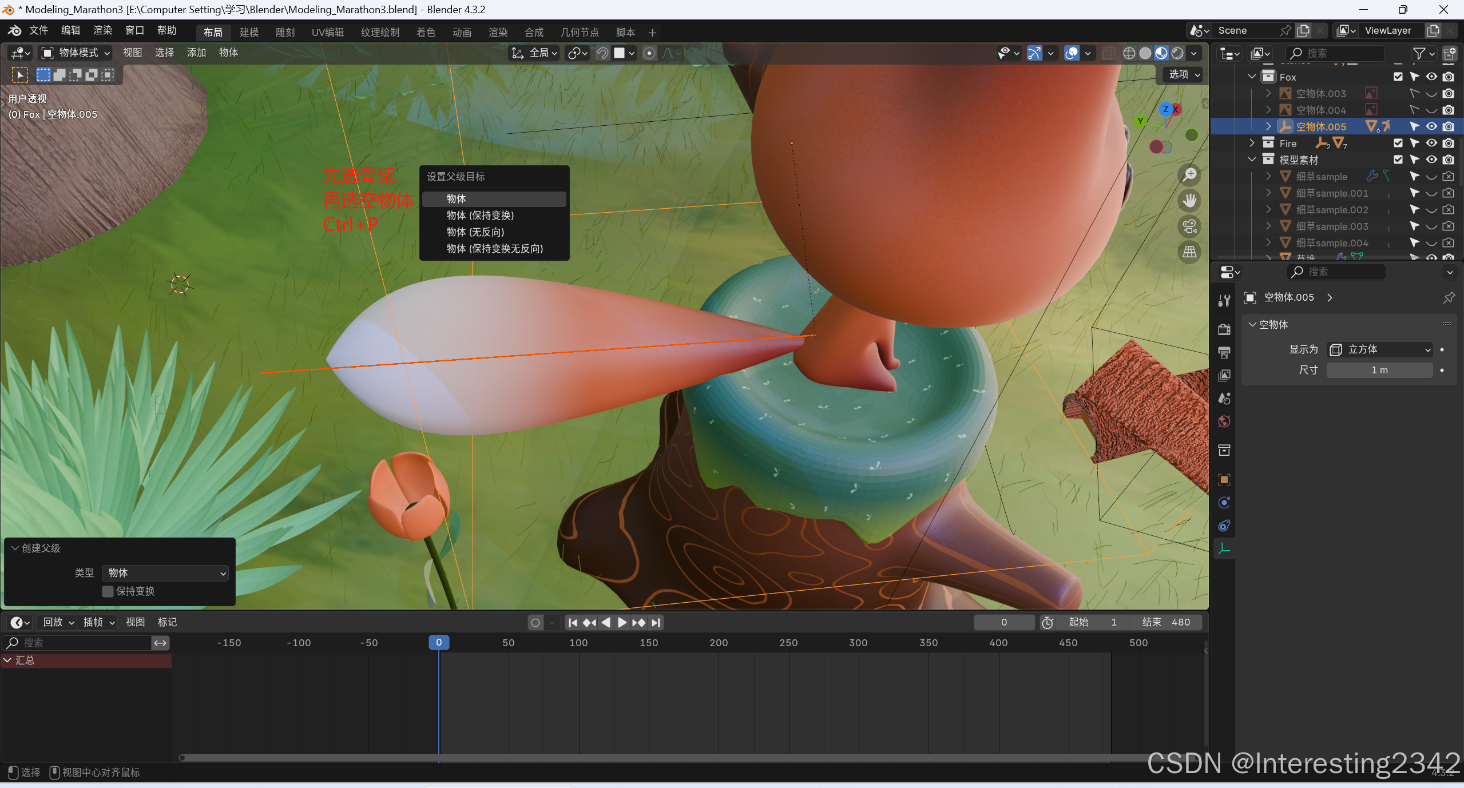Hide 空物体.005 in viewport via eye icon

point(1431,126)
